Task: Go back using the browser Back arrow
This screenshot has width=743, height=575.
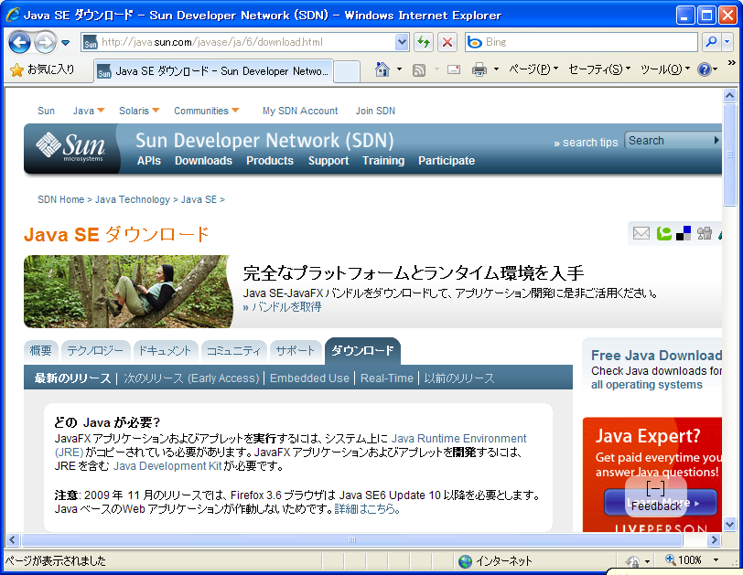Action: (19, 43)
